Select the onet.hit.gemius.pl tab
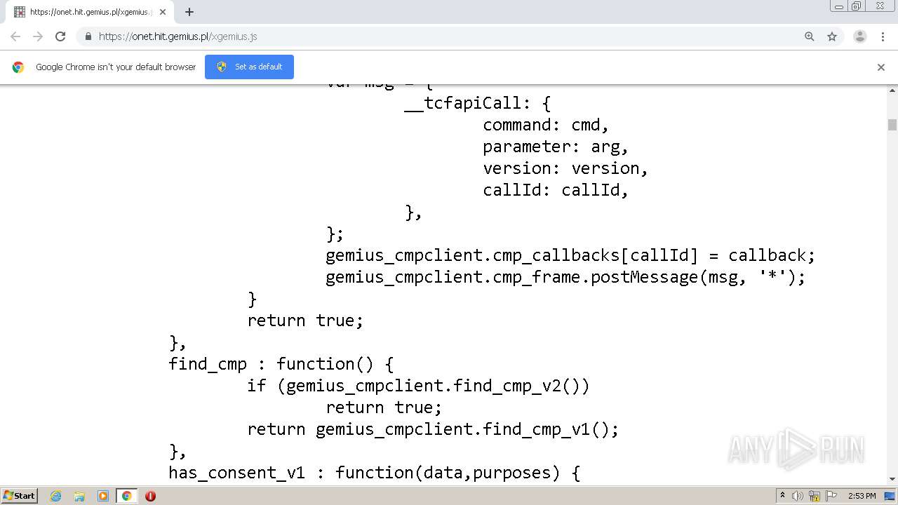Viewport: 898px width, 505px height. 90,12
